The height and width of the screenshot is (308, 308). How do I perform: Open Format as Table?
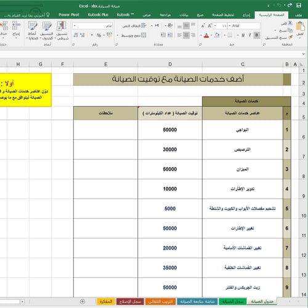(x=47, y=30)
